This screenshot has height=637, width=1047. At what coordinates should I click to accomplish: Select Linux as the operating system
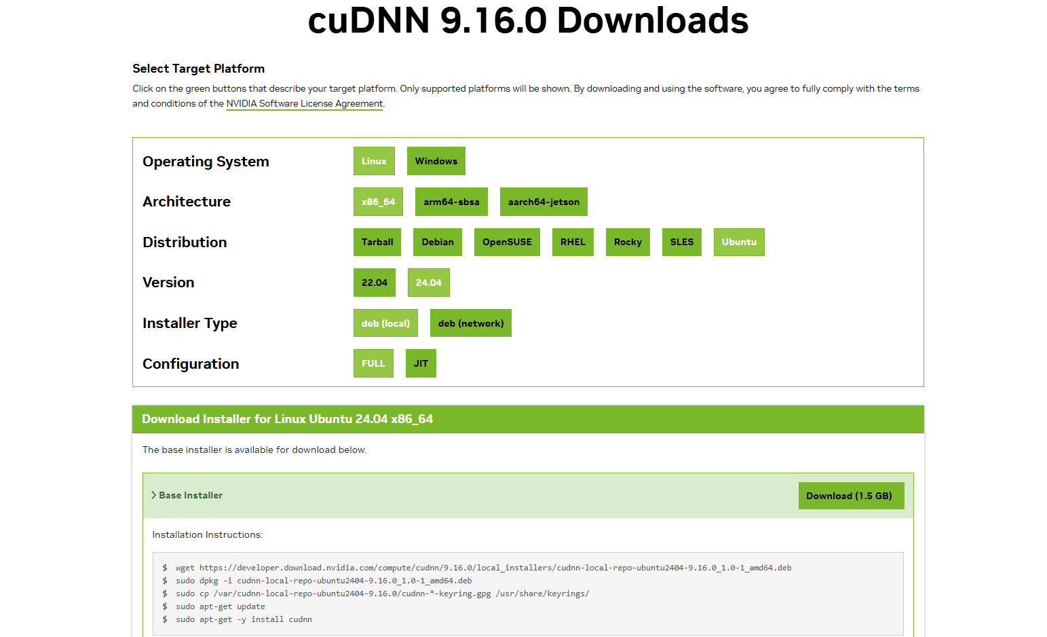(x=374, y=161)
